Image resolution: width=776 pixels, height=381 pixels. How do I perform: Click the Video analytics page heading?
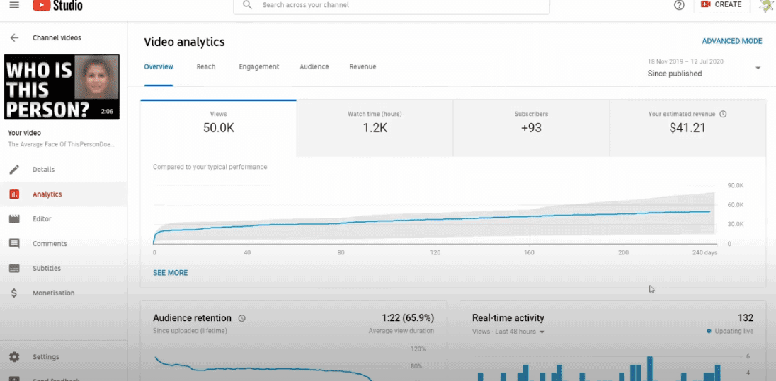(x=184, y=42)
